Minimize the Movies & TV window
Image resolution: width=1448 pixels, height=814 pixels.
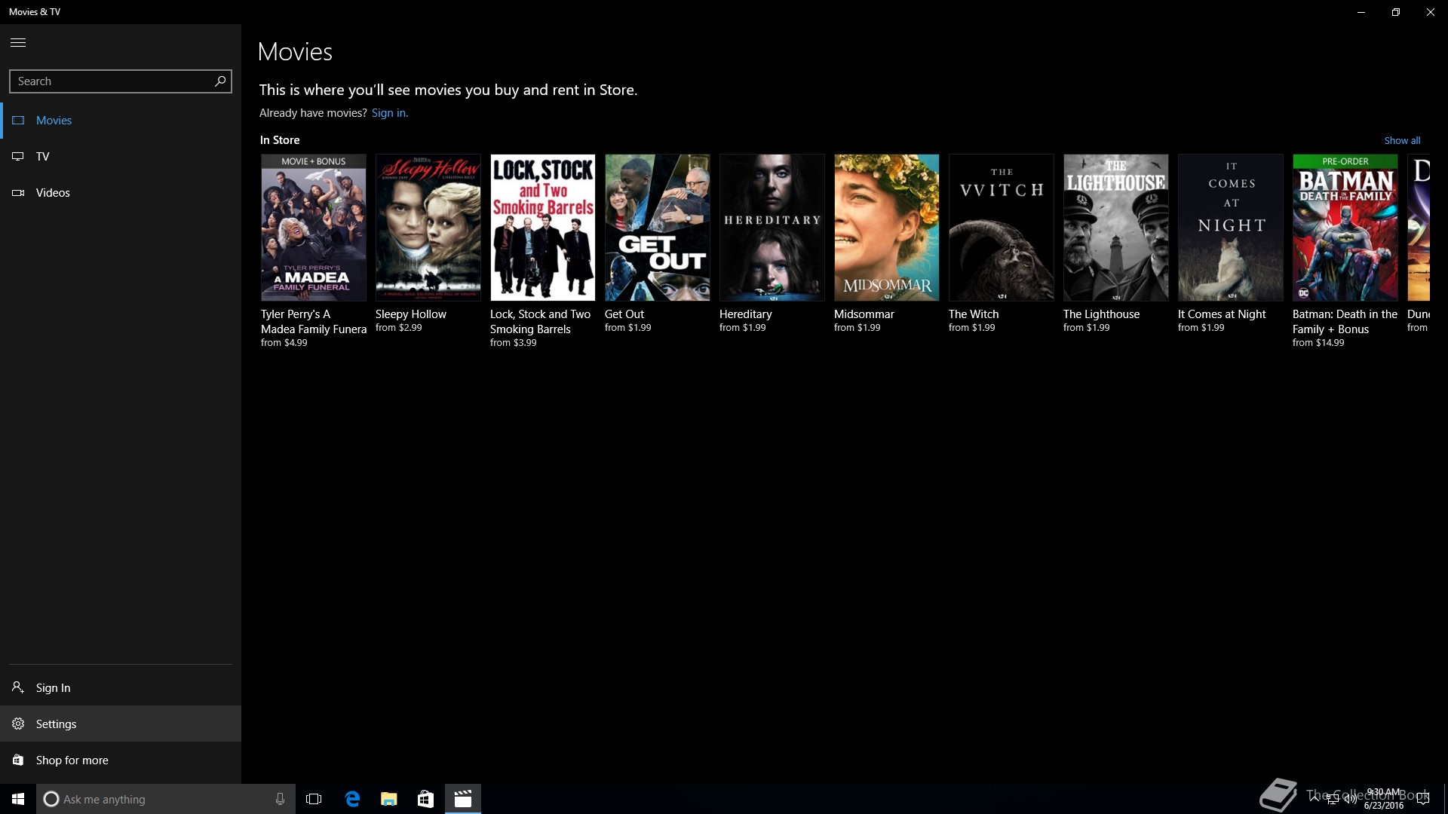coord(1361,12)
